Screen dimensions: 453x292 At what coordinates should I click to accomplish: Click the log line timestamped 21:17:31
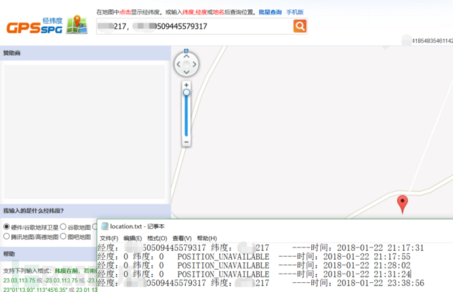coord(261,248)
